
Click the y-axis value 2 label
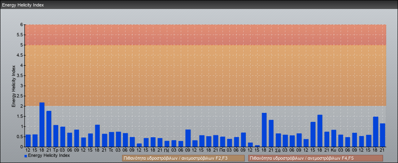(x=22, y=106)
